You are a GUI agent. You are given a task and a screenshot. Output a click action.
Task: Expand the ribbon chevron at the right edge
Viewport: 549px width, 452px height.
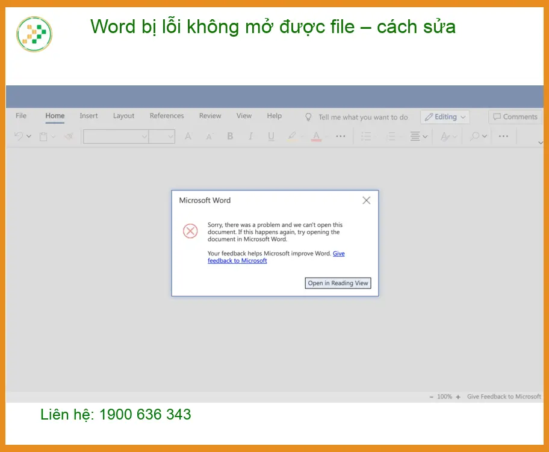pos(541,142)
